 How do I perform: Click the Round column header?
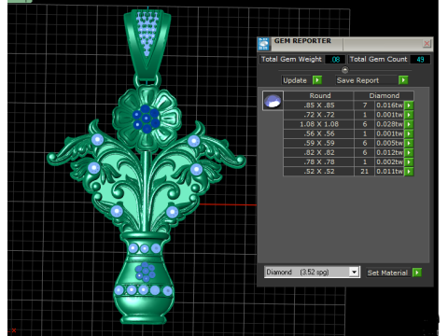[319, 95]
